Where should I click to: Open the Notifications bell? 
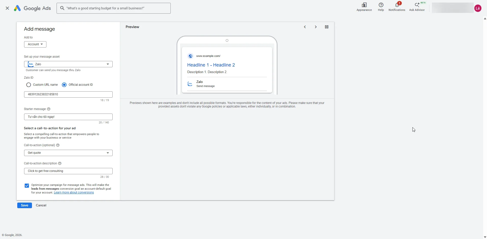coord(397,7)
